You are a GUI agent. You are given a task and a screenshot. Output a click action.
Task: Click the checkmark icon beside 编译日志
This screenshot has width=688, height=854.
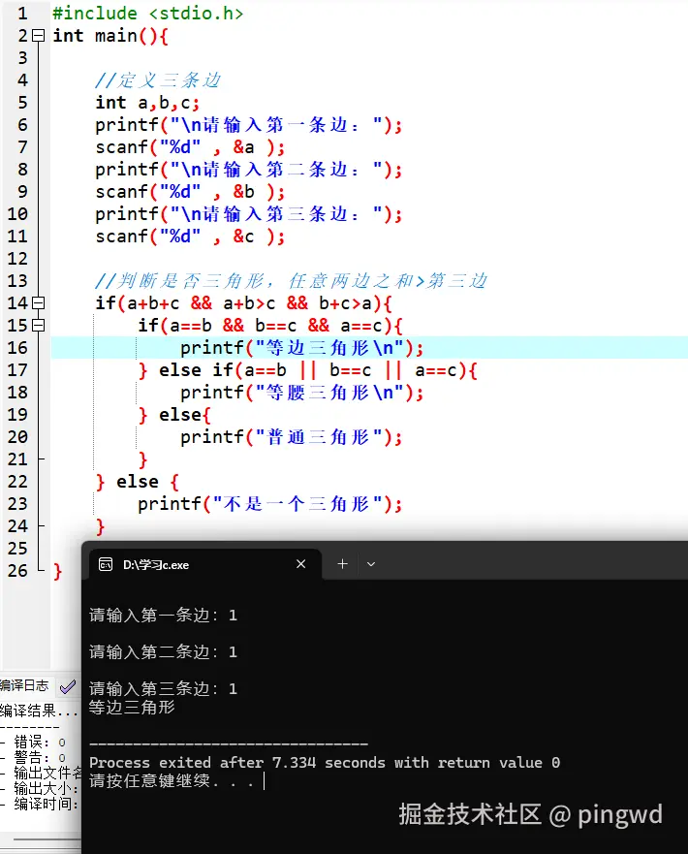click(68, 686)
